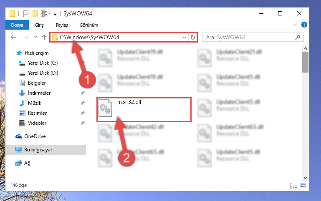Click the Properties icon in quick access toolbar
321x201 pixels.
[x=26, y=14]
